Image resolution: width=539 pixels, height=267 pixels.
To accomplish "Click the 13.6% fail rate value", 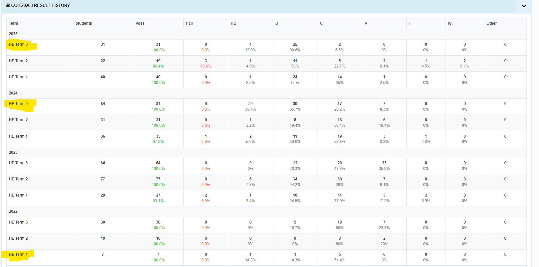I will pos(206,66).
